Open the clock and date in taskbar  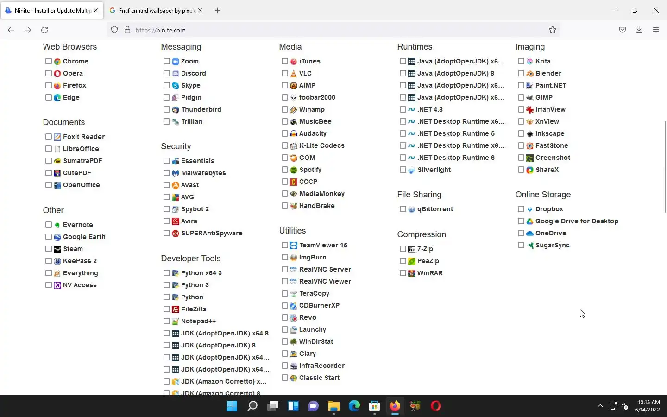pos(648,406)
